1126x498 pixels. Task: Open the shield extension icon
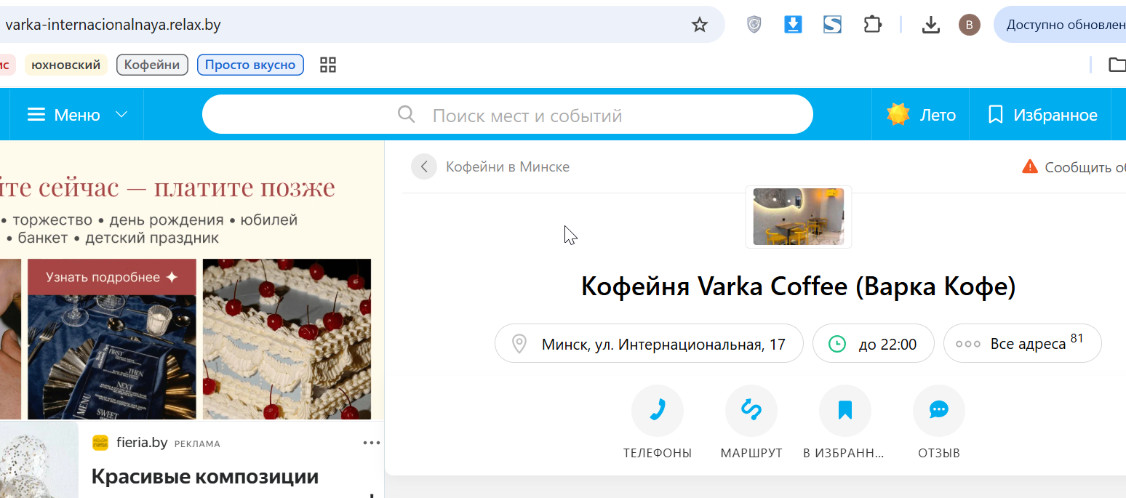754,25
